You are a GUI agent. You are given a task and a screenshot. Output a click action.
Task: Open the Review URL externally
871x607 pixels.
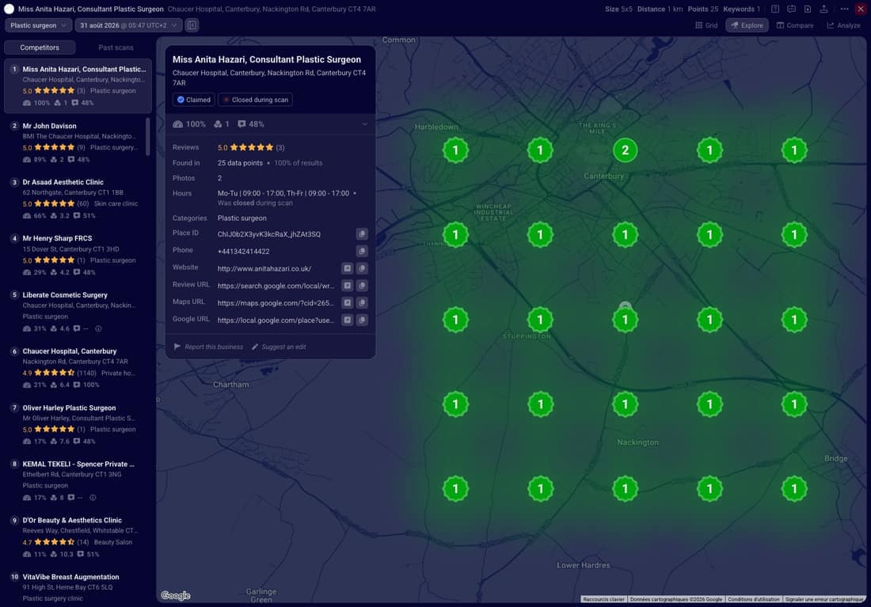coord(347,286)
